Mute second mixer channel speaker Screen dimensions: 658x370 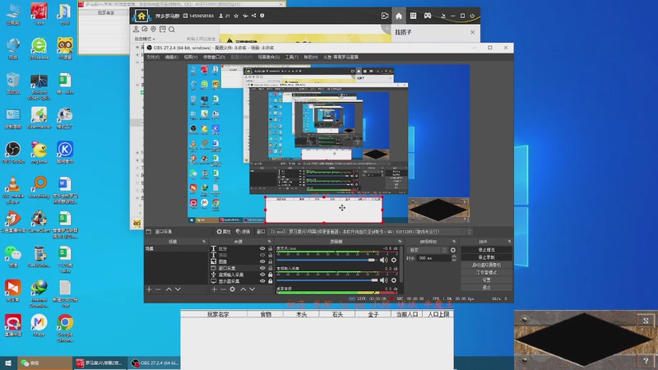tap(383, 280)
